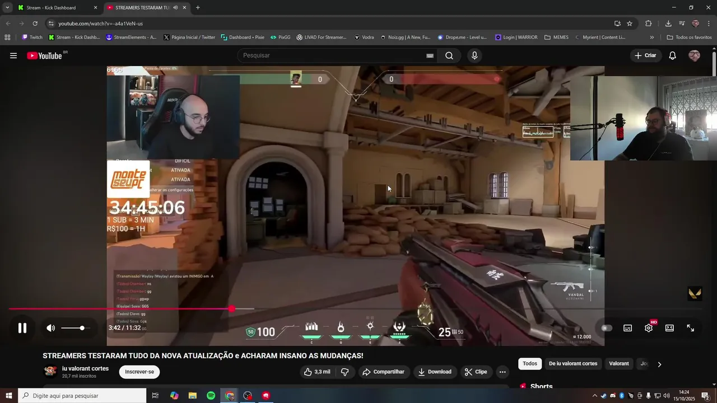Image resolution: width=717 pixels, height=403 pixels.
Task: Like the video (3,3 mil)
Action: pos(317,372)
